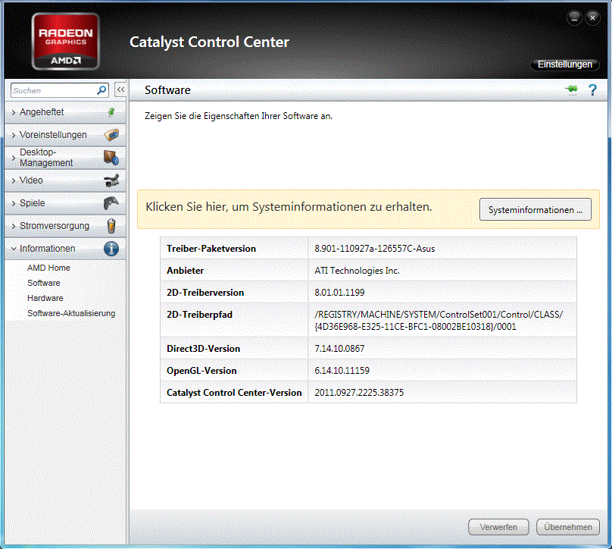Click the OpenGL-Version label cell

234,371
